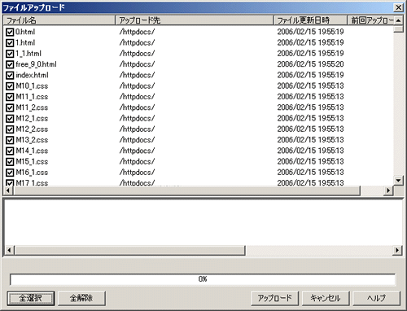Uncheck the 0.html file checkbox

[x=10, y=32]
